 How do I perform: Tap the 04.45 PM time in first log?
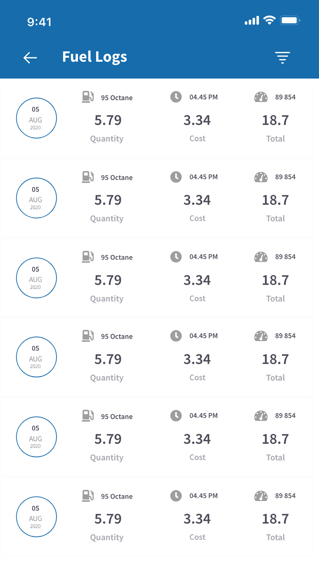pos(204,97)
